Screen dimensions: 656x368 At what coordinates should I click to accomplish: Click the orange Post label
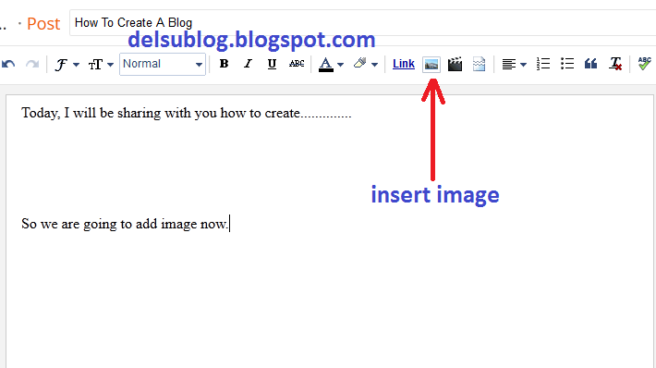(x=43, y=24)
